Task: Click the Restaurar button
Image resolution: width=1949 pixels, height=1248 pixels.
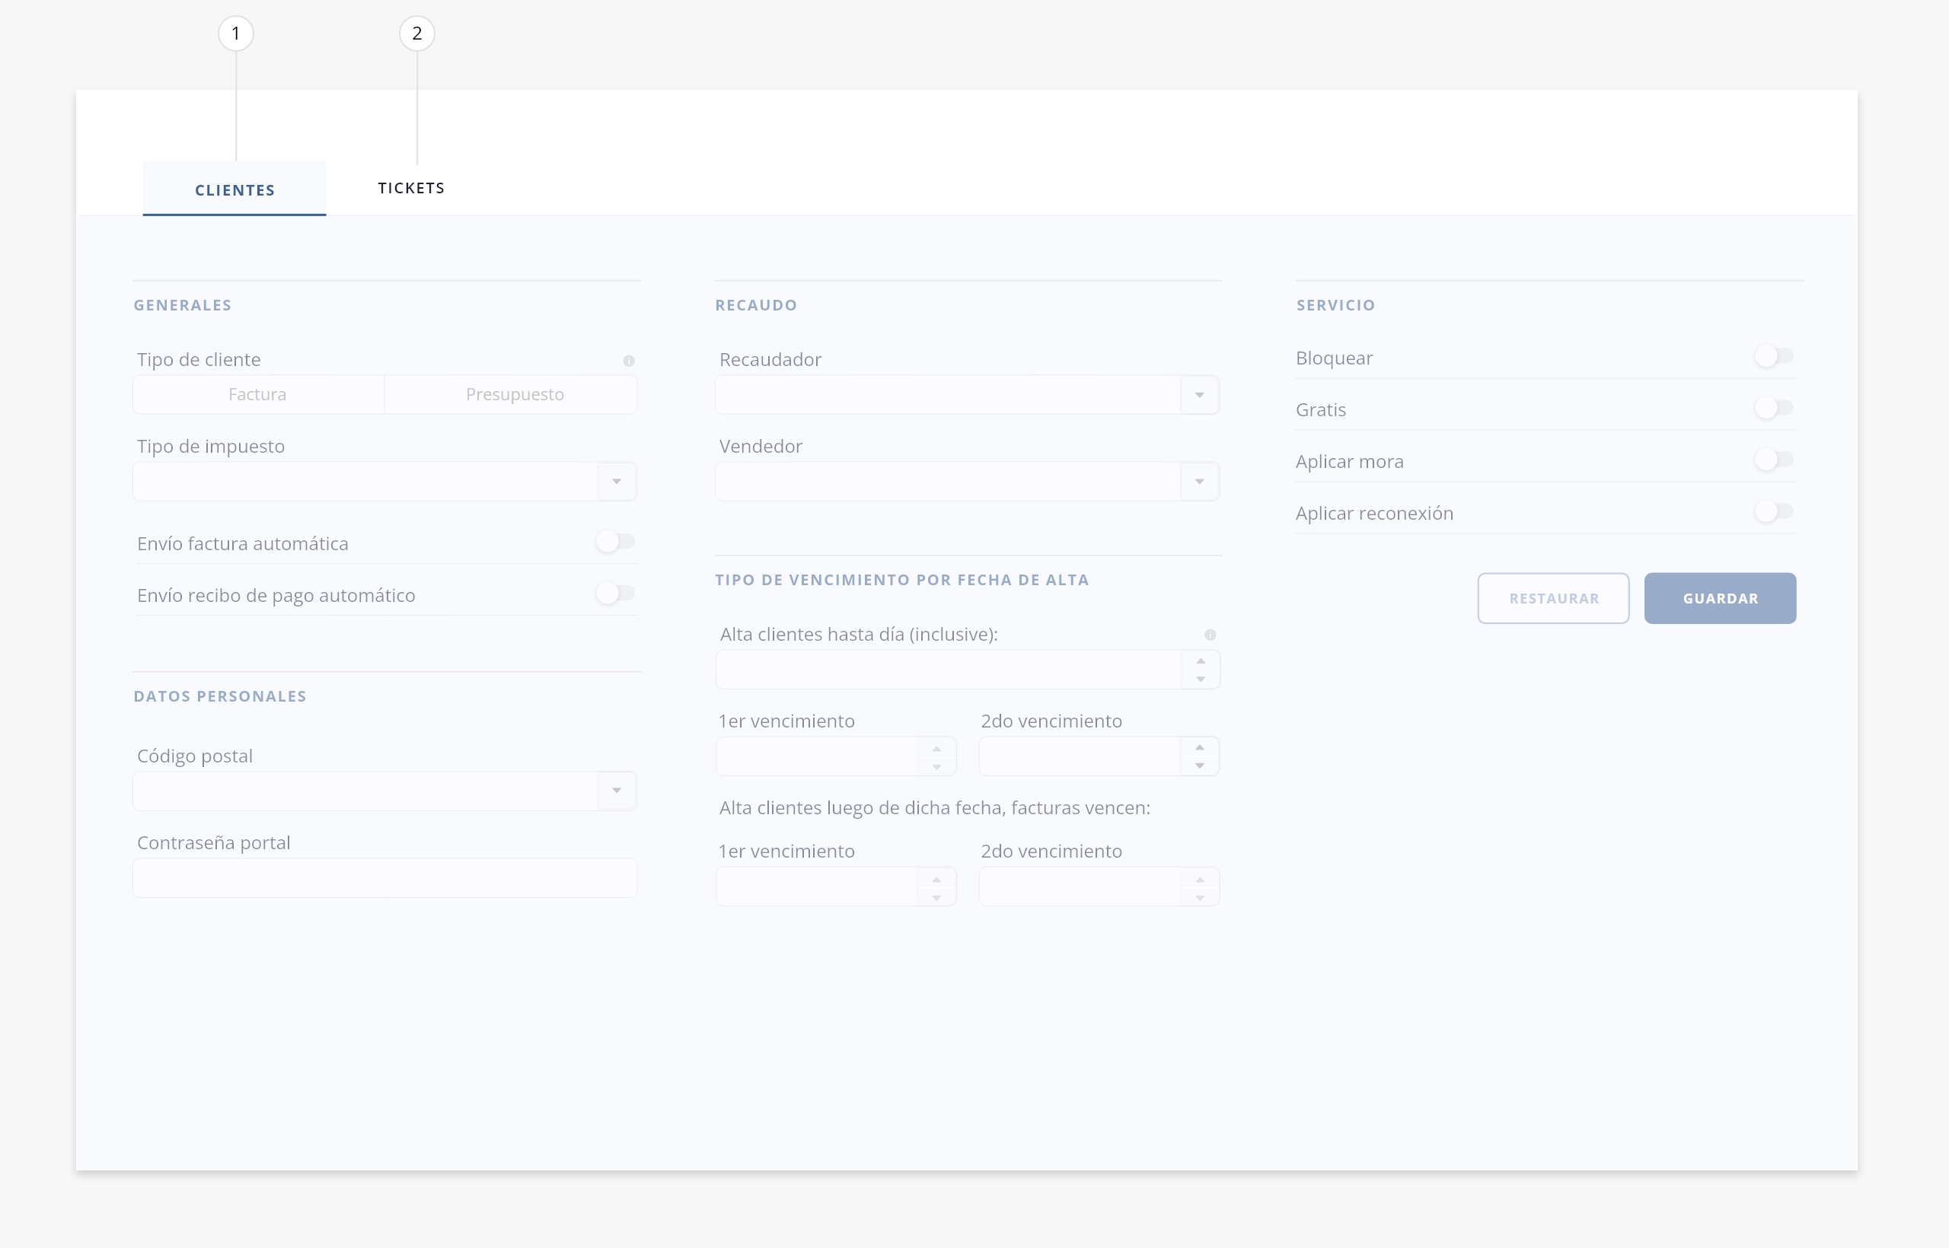Action: [1552, 598]
